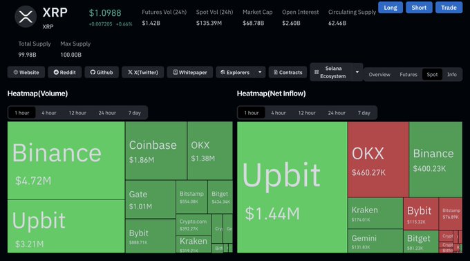Click the red OKX $460.27K inflow tile
Image resolution: width=470 pixels, height=261 pixels.
click(x=378, y=159)
